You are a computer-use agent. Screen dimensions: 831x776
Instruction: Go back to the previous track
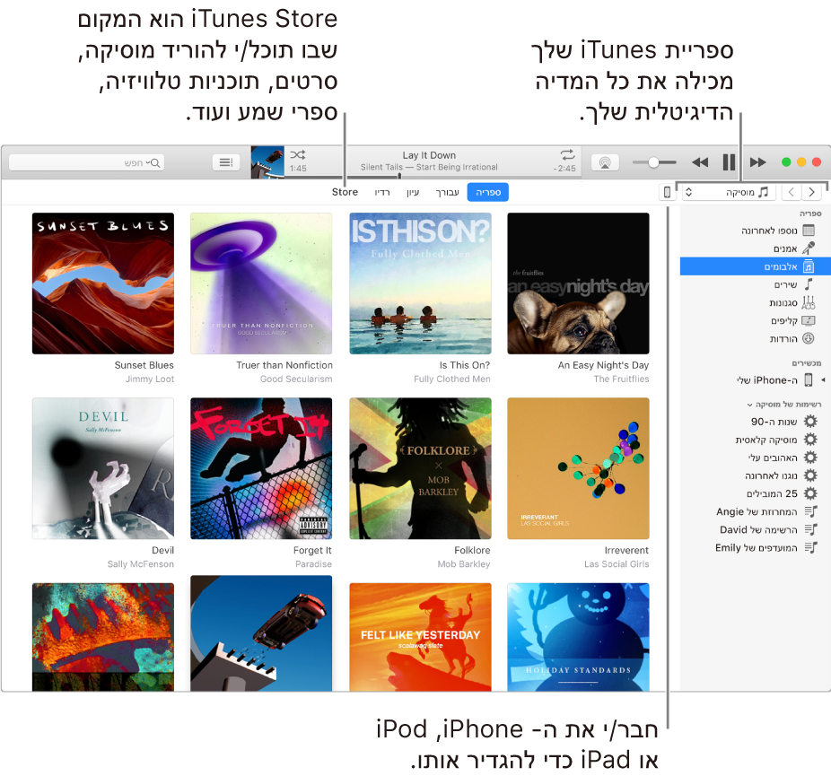700,162
